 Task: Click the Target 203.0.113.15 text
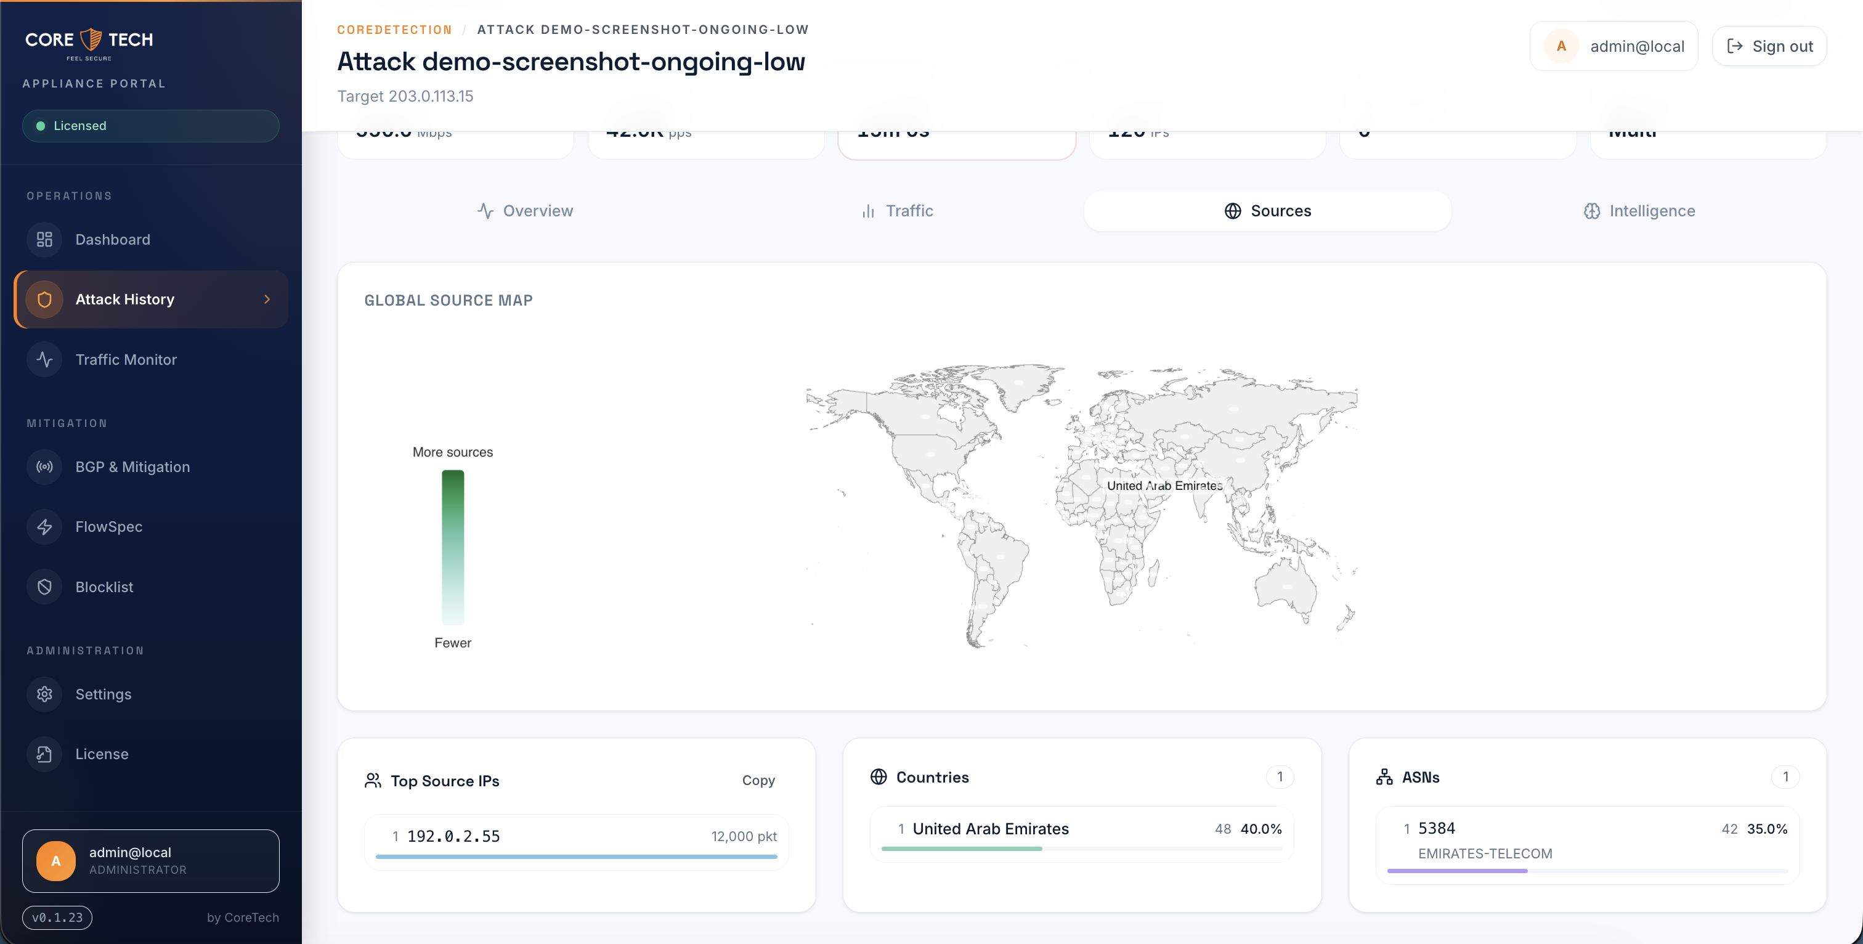point(405,96)
